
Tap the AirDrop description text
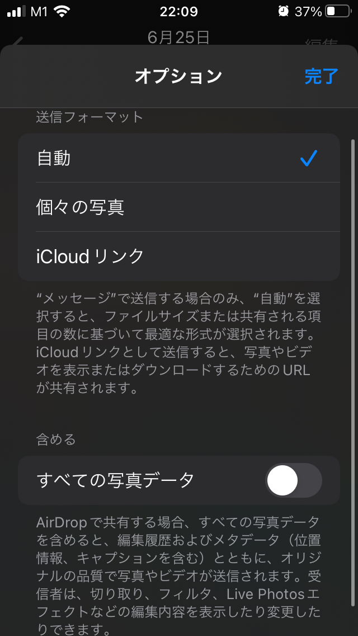coord(179,573)
